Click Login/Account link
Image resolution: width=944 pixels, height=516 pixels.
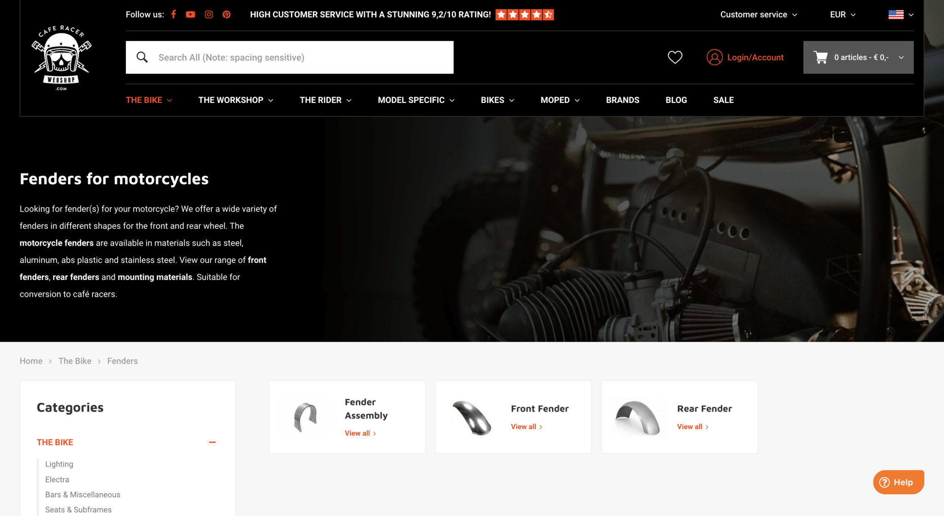point(755,57)
